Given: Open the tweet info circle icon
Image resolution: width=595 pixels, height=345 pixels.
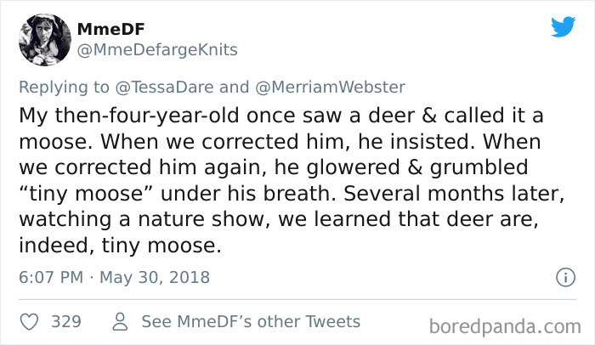Looking at the screenshot, I should [564, 277].
